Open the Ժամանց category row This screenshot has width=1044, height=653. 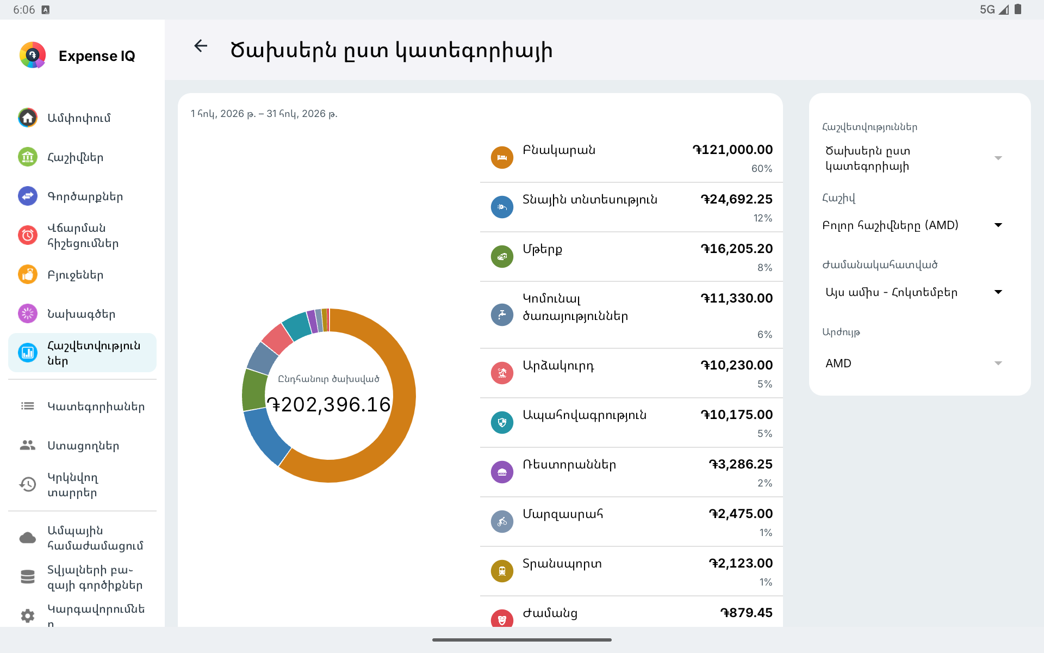[631, 613]
